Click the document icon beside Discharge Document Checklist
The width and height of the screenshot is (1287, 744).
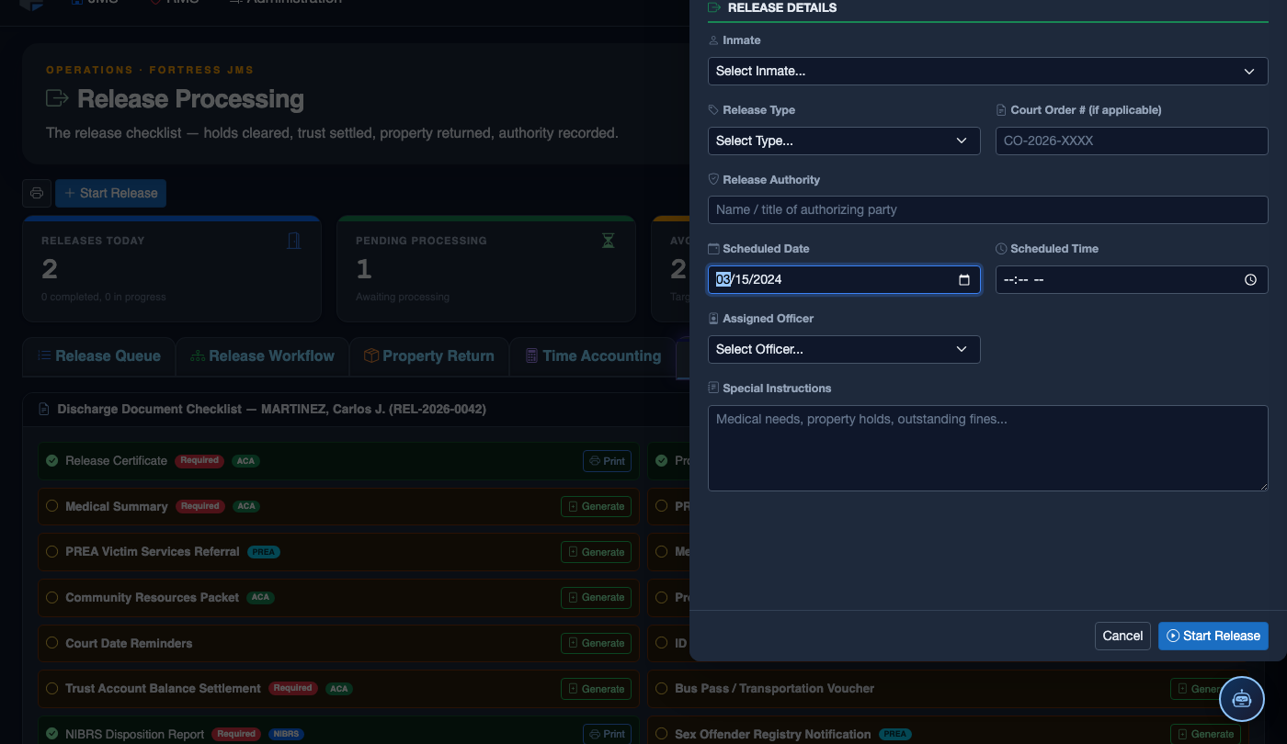tap(43, 409)
